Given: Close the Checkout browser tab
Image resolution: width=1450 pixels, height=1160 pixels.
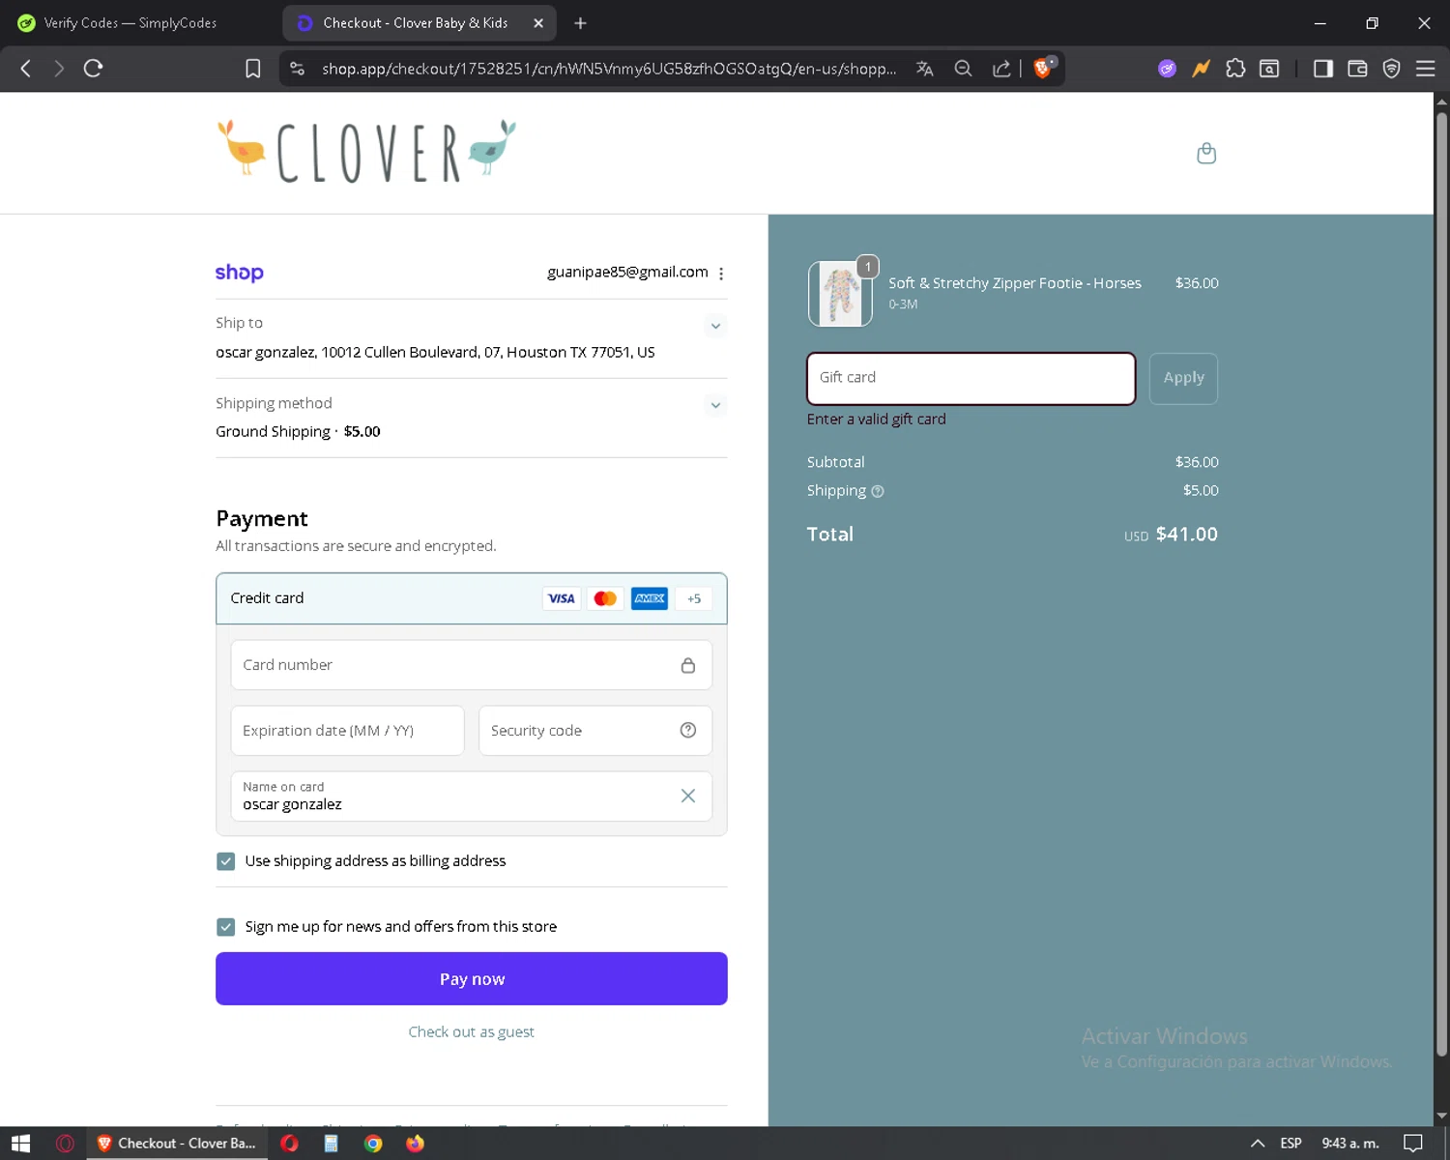Looking at the screenshot, I should point(538,23).
